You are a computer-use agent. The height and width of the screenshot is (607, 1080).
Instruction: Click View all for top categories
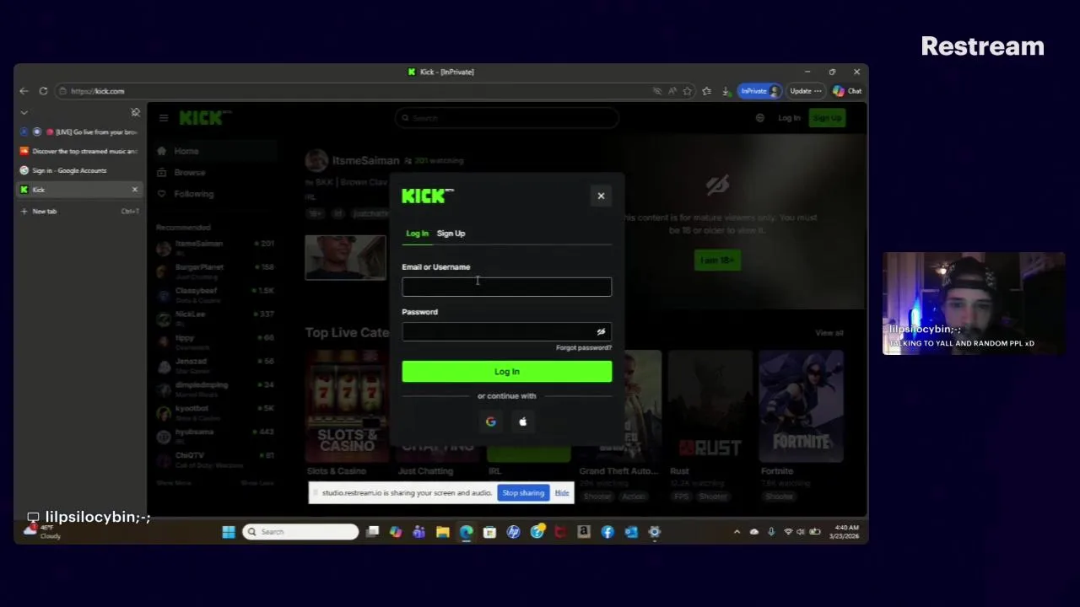(x=829, y=333)
